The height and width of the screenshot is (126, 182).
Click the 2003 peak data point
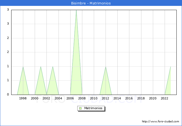(x=53, y=67)
